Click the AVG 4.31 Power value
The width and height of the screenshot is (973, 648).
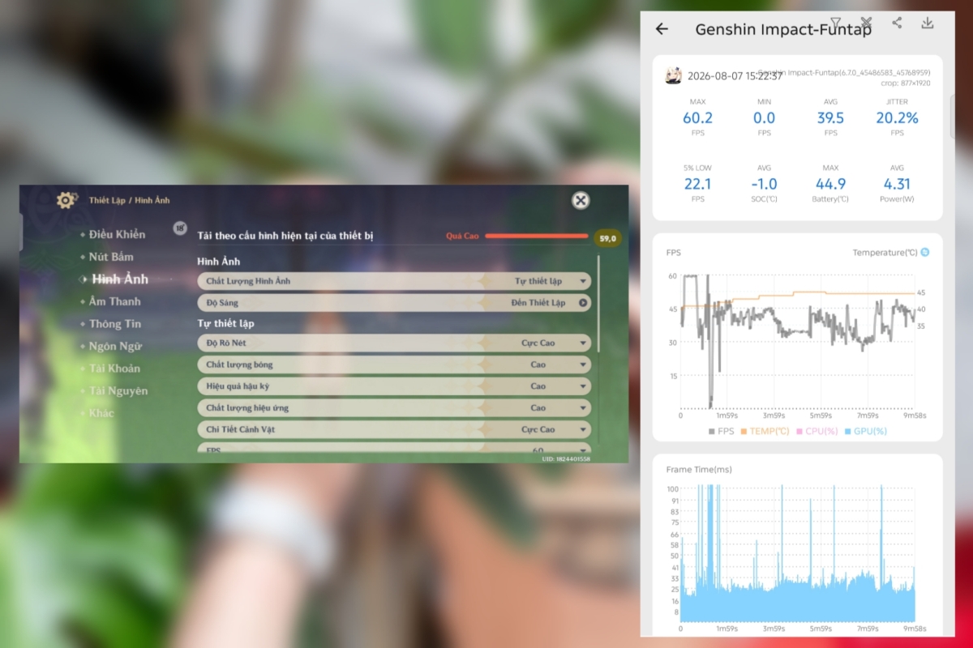click(897, 184)
